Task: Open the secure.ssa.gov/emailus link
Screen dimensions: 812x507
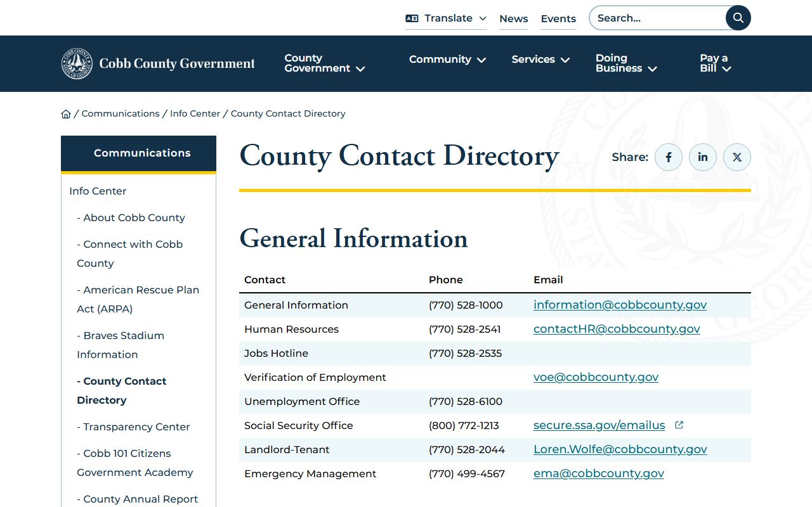Action: (x=599, y=425)
